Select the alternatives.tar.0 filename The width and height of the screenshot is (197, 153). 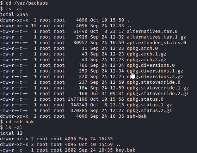click(152, 31)
